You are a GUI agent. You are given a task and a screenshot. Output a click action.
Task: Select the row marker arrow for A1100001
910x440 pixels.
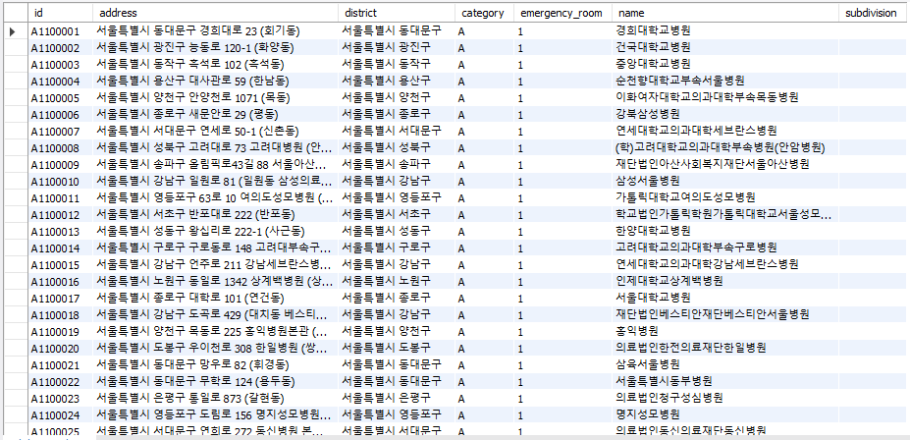pos(13,30)
